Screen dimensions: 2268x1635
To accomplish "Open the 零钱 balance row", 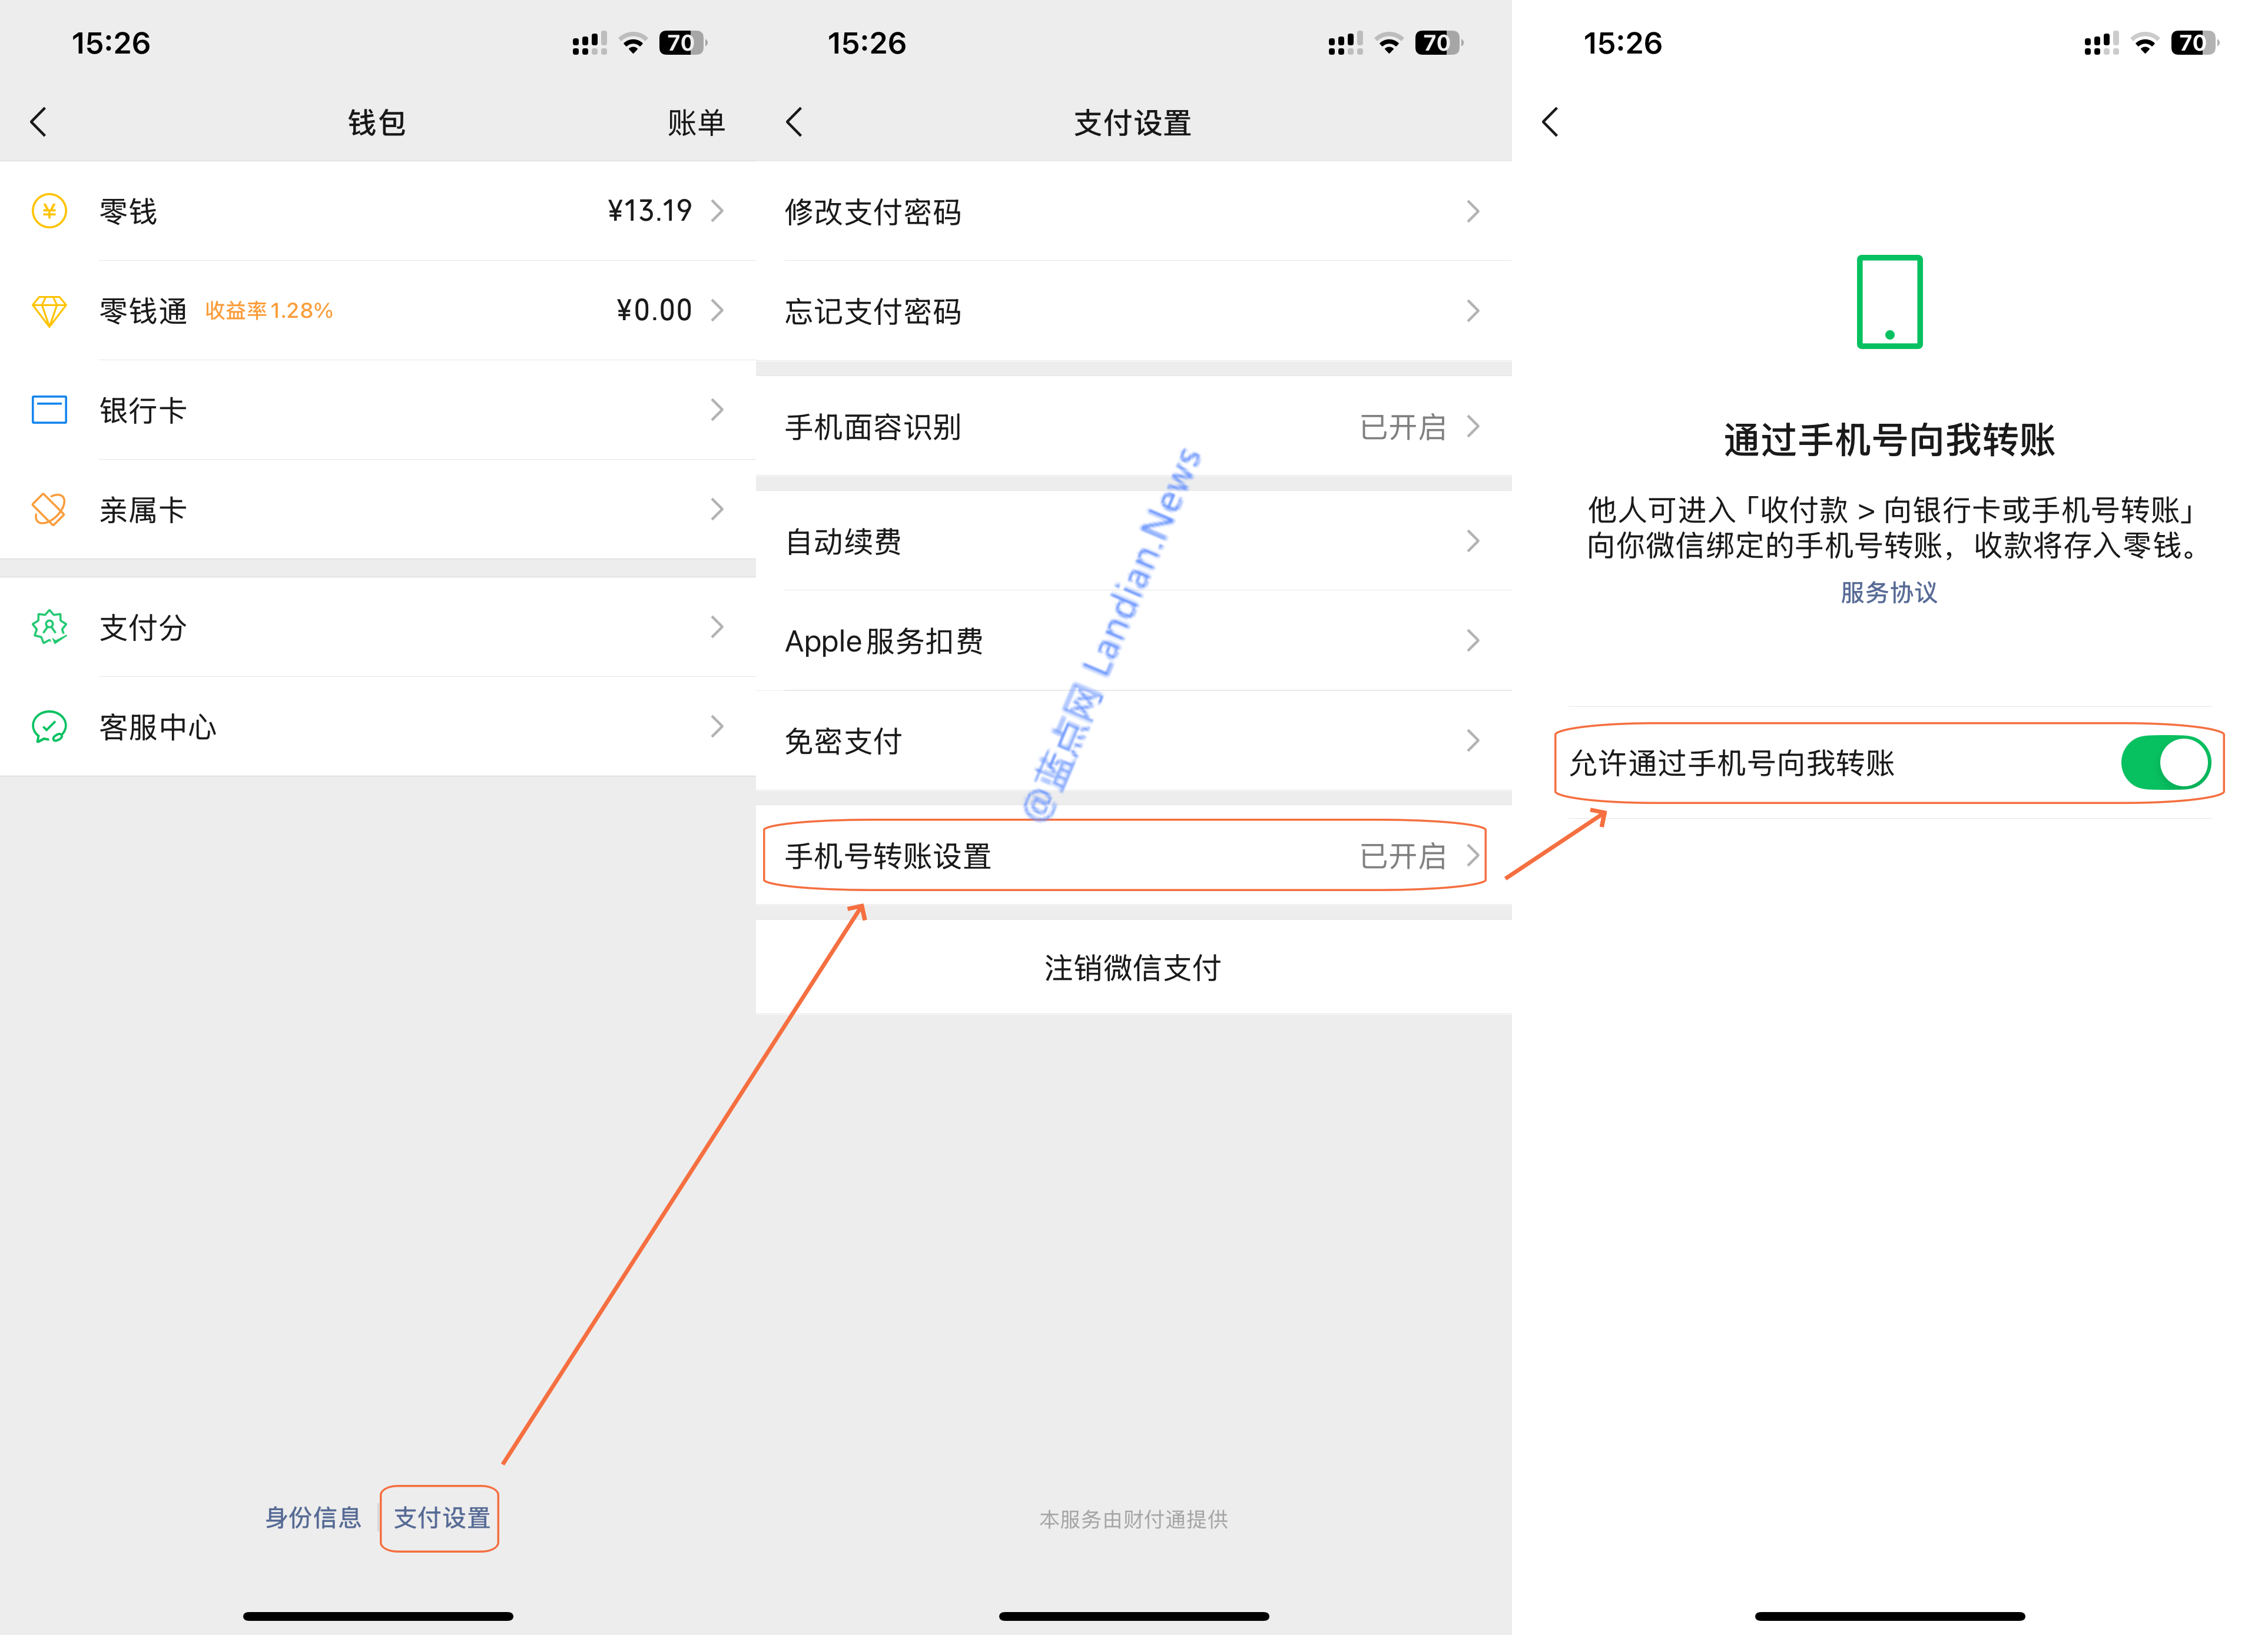I will [378, 211].
